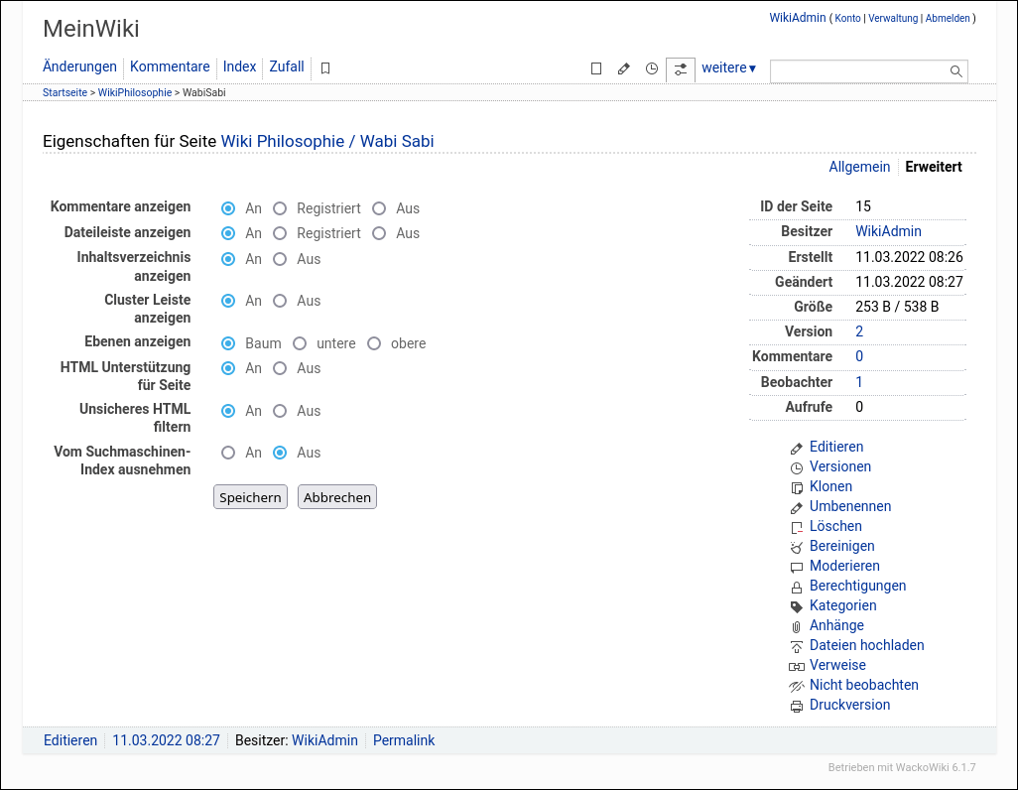The width and height of the screenshot is (1018, 790).
Task: Select Registriert for Kommentare anzeigen
Action: 280,207
